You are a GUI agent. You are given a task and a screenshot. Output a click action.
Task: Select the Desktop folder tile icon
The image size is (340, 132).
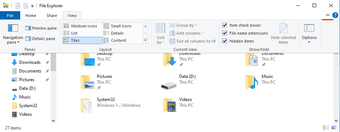click(87, 60)
